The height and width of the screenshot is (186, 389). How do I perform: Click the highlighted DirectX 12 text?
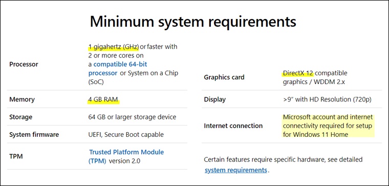298,73
